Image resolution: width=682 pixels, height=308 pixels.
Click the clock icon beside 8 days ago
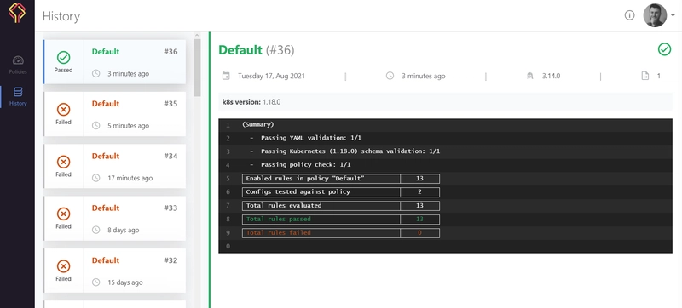point(96,230)
